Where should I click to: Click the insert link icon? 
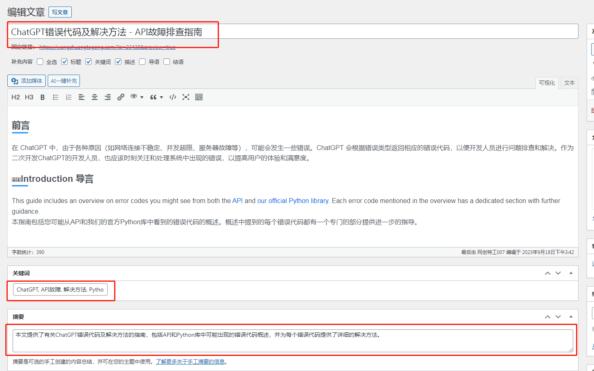[121, 97]
